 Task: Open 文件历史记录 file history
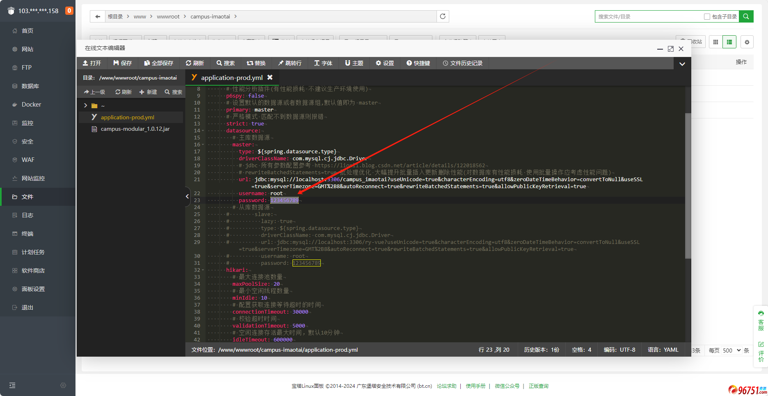pyautogui.click(x=463, y=63)
